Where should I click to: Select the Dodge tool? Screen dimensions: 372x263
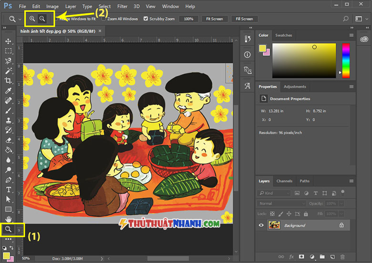pyautogui.click(x=8, y=170)
